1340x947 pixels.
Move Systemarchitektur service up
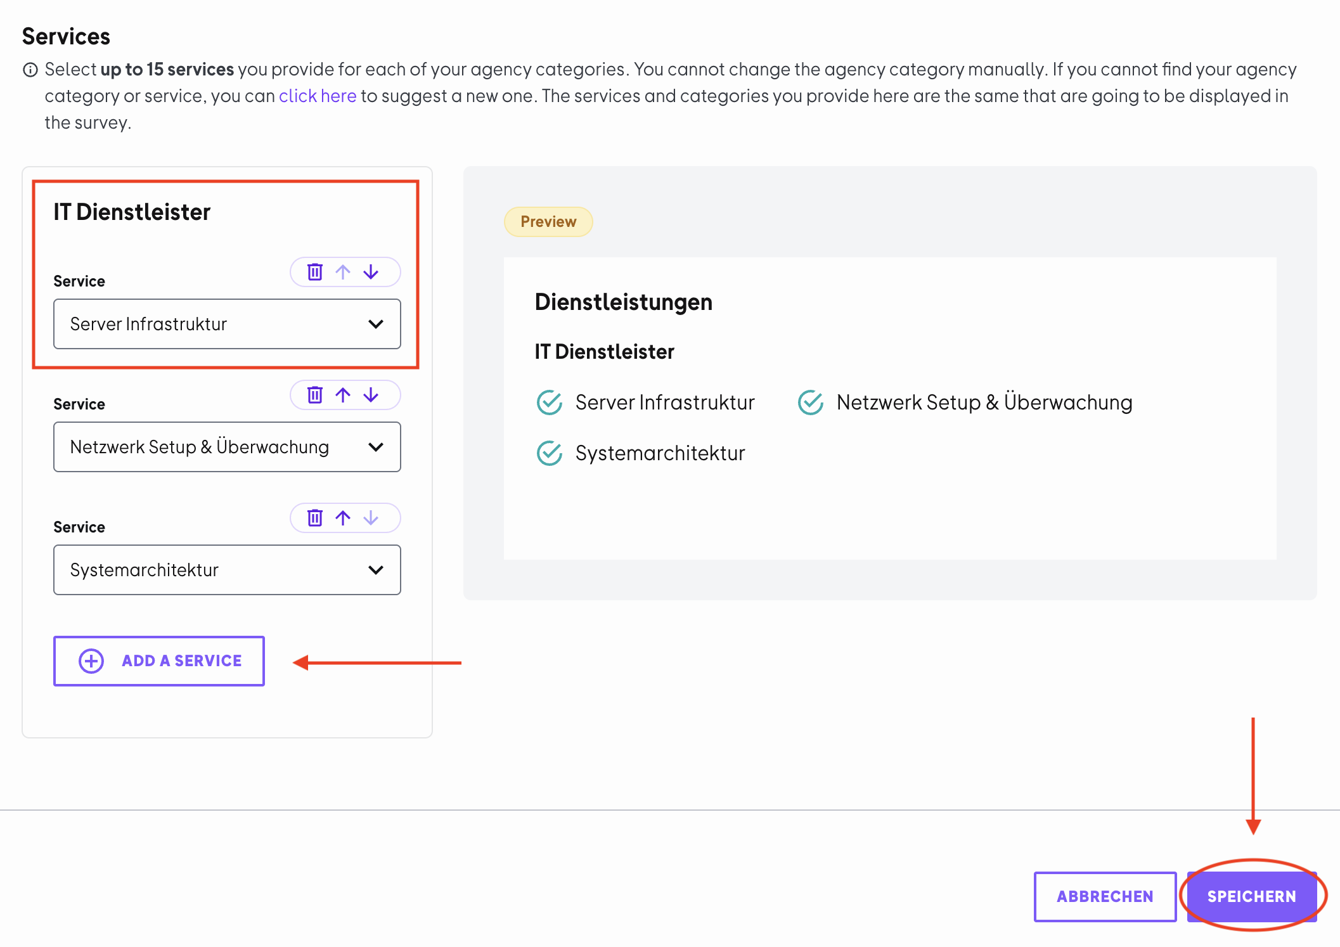pos(343,518)
